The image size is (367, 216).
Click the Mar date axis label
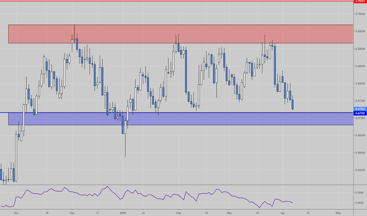229,213
